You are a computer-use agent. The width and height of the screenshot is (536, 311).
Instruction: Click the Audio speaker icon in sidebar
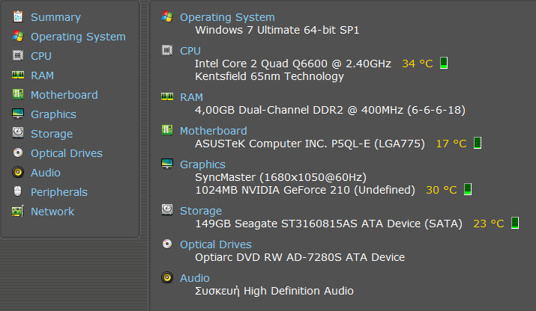[x=18, y=172]
